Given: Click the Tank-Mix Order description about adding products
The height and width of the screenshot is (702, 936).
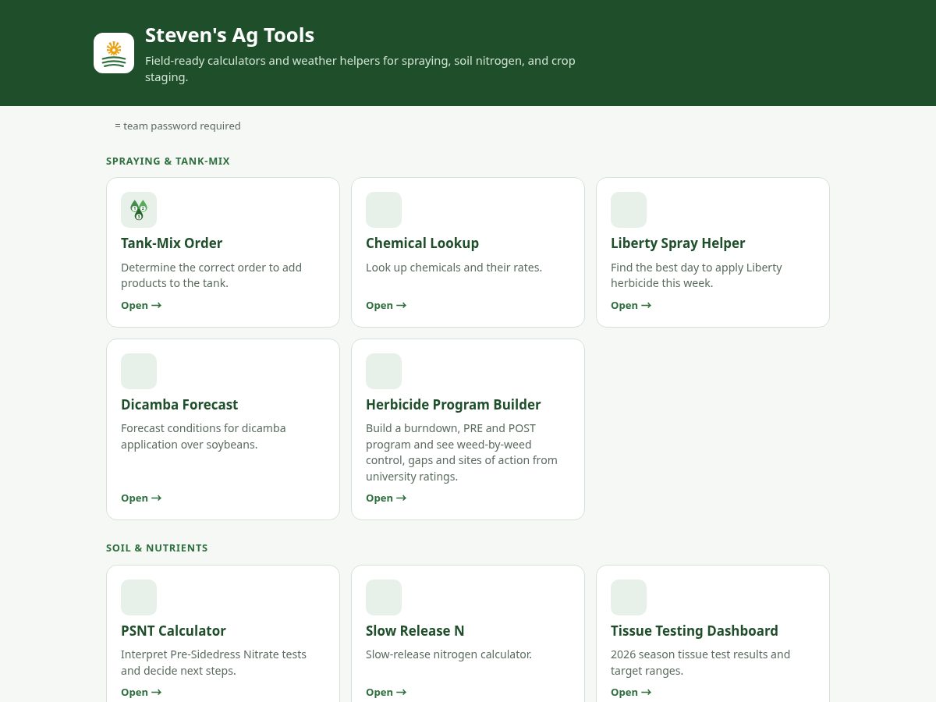Looking at the screenshot, I should point(211,275).
